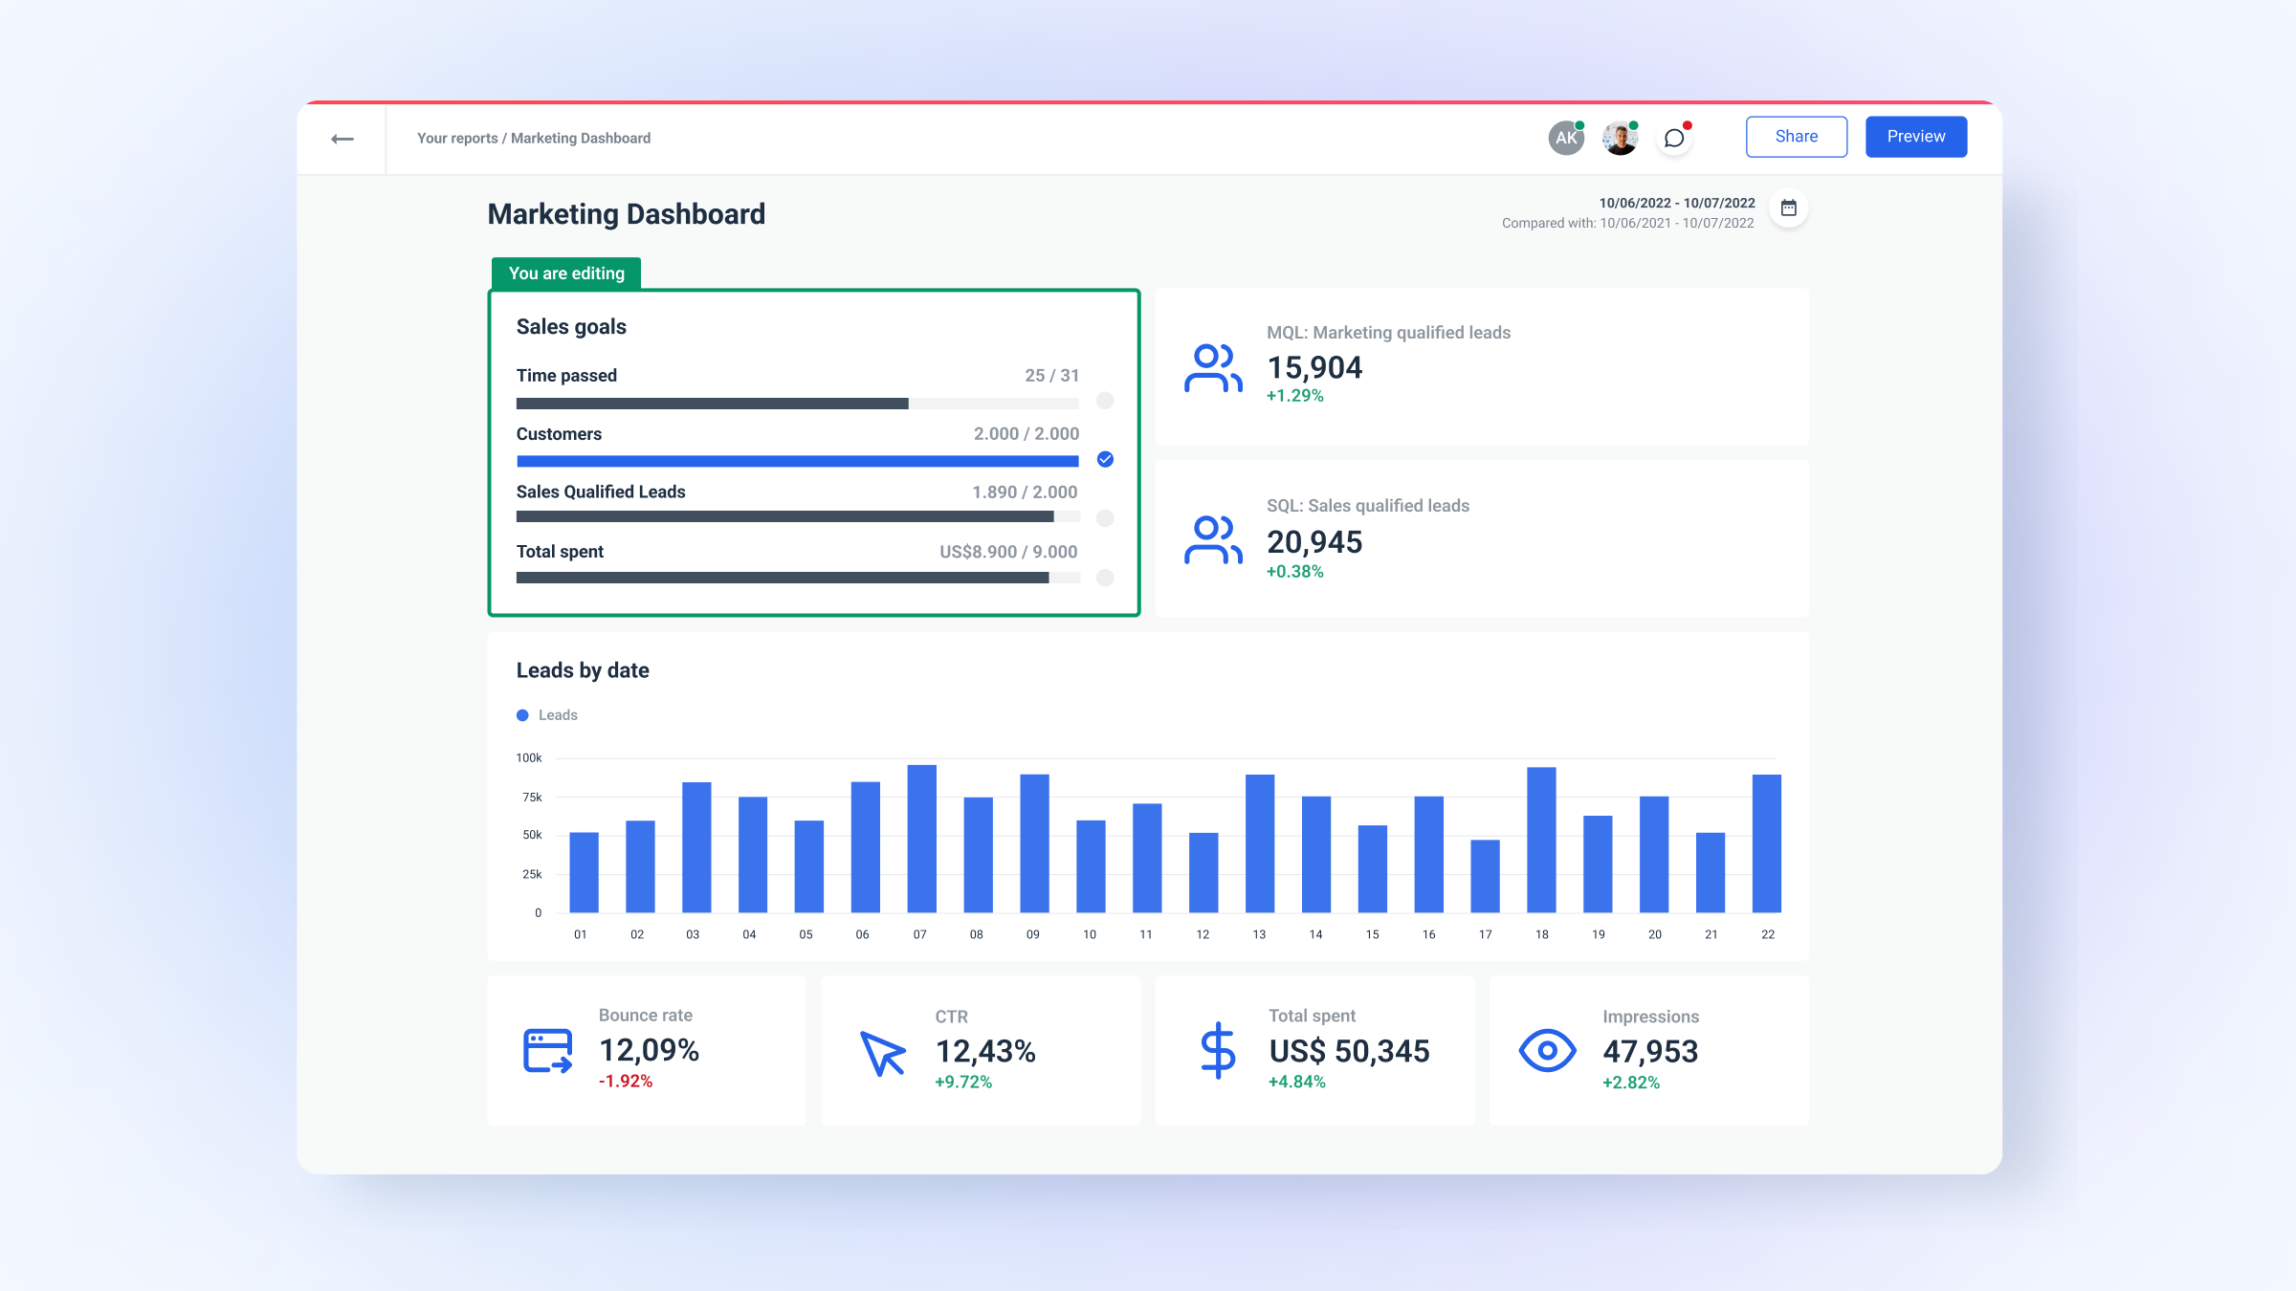Click the Preview button
The image size is (2296, 1291).
click(1915, 136)
